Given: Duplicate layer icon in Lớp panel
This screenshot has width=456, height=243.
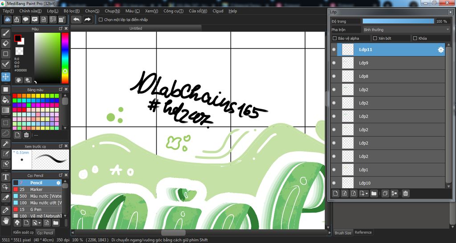Looking at the screenshot, I should click(x=385, y=193).
